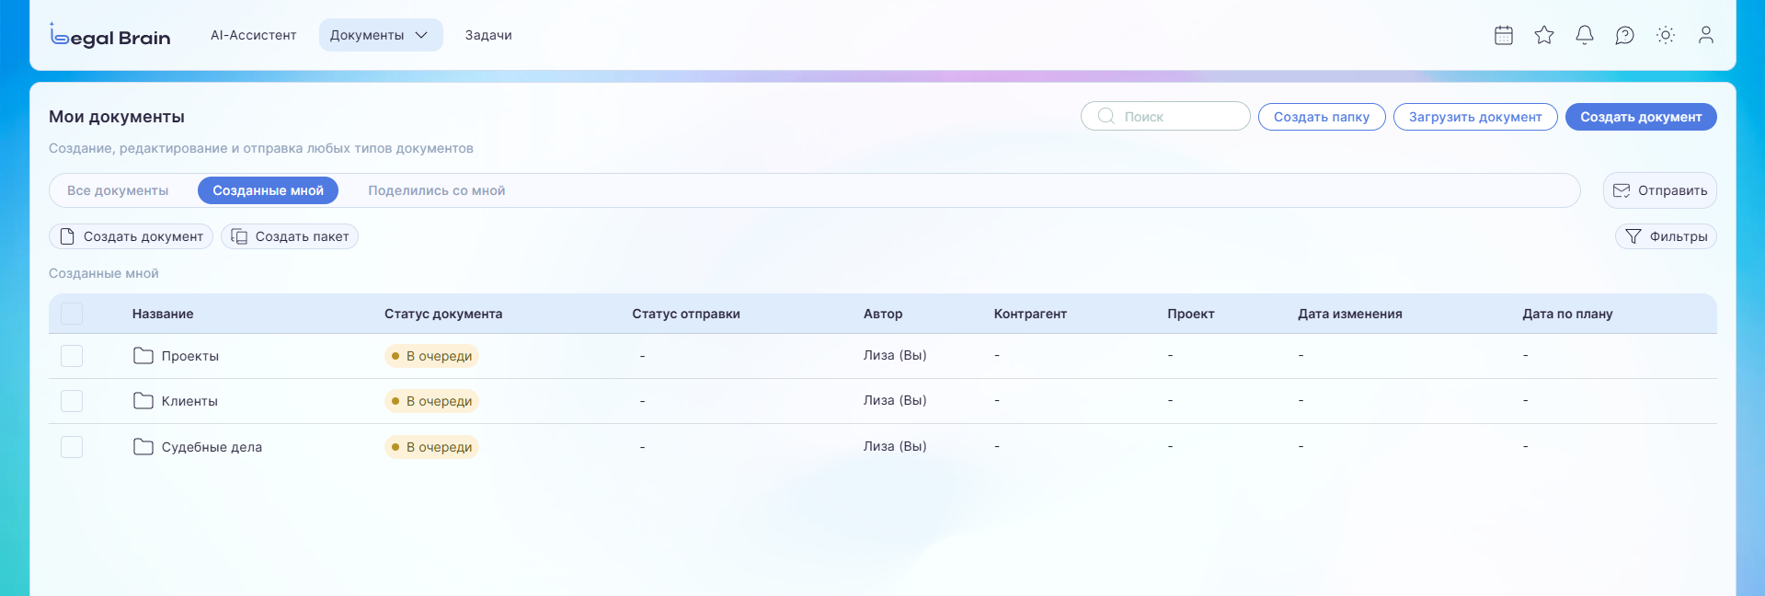Switch to Все документы tab
Screen dimensions: 1765x596
118,190
